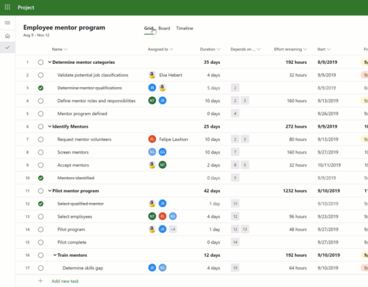Click the JR avatar on Determine mentor qualifications row

[x=152, y=87]
